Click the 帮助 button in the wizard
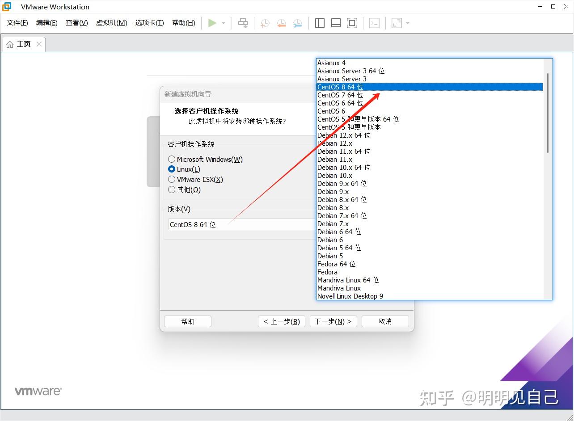This screenshot has height=421, width=574. [187, 321]
